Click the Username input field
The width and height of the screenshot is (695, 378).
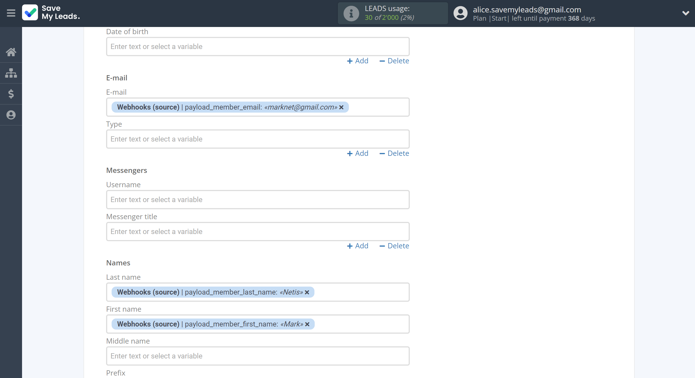point(258,200)
